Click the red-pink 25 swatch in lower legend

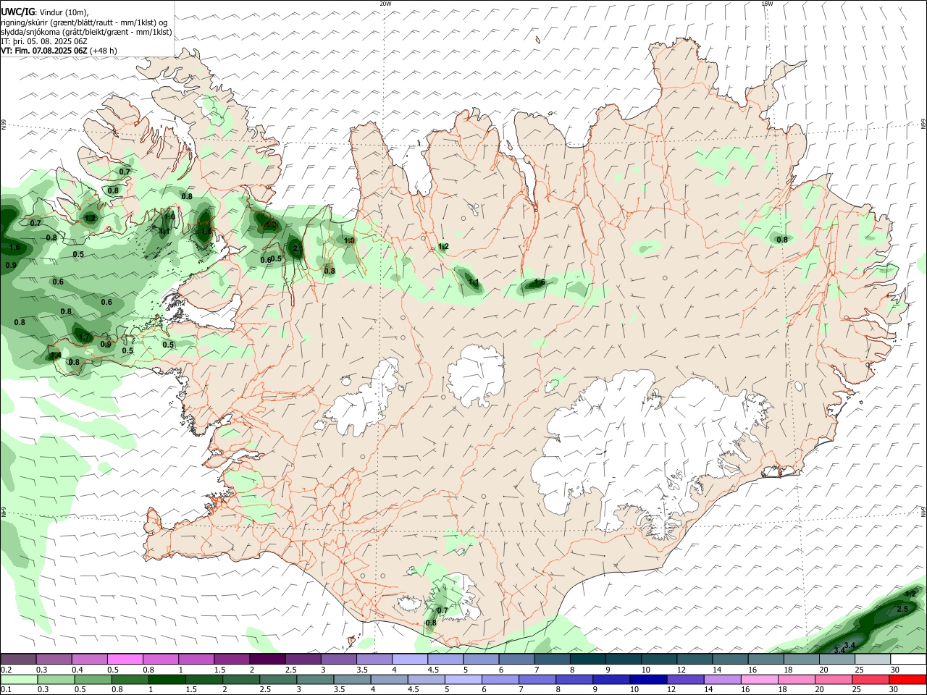(871, 679)
